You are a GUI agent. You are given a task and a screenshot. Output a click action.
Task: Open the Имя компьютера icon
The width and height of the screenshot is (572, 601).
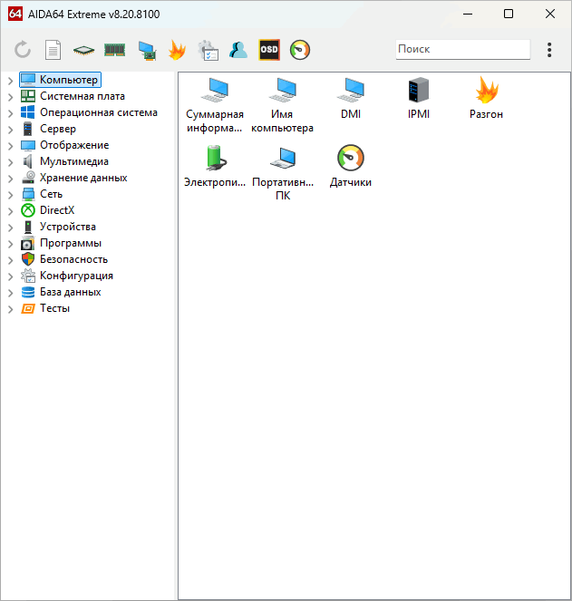(x=283, y=91)
